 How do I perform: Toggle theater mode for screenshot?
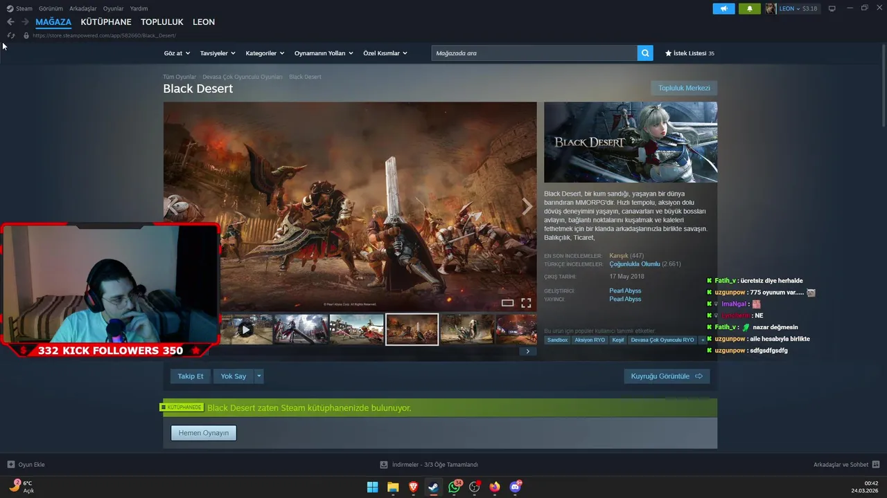tap(507, 303)
